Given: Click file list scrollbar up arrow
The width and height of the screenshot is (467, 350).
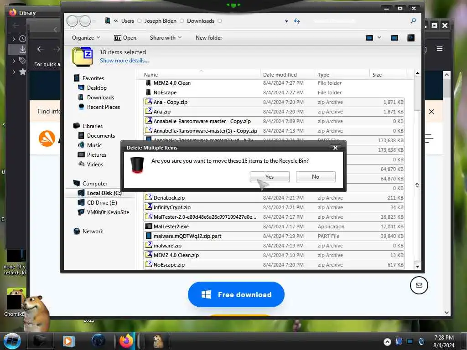Looking at the screenshot, I should (417, 73).
